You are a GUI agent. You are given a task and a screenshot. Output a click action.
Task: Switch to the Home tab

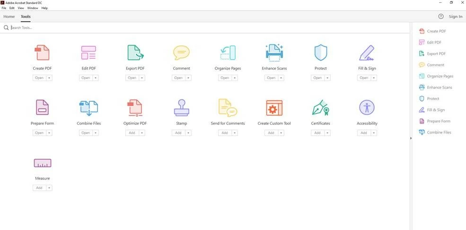coord(9,17)
